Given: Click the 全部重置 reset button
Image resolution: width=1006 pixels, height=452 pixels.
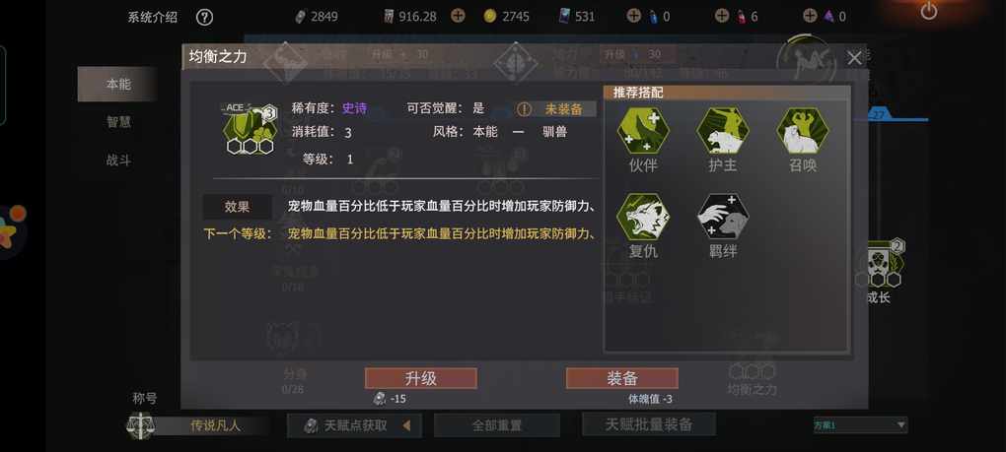Looking at the screenshot, I should click(x=496, y=425).
